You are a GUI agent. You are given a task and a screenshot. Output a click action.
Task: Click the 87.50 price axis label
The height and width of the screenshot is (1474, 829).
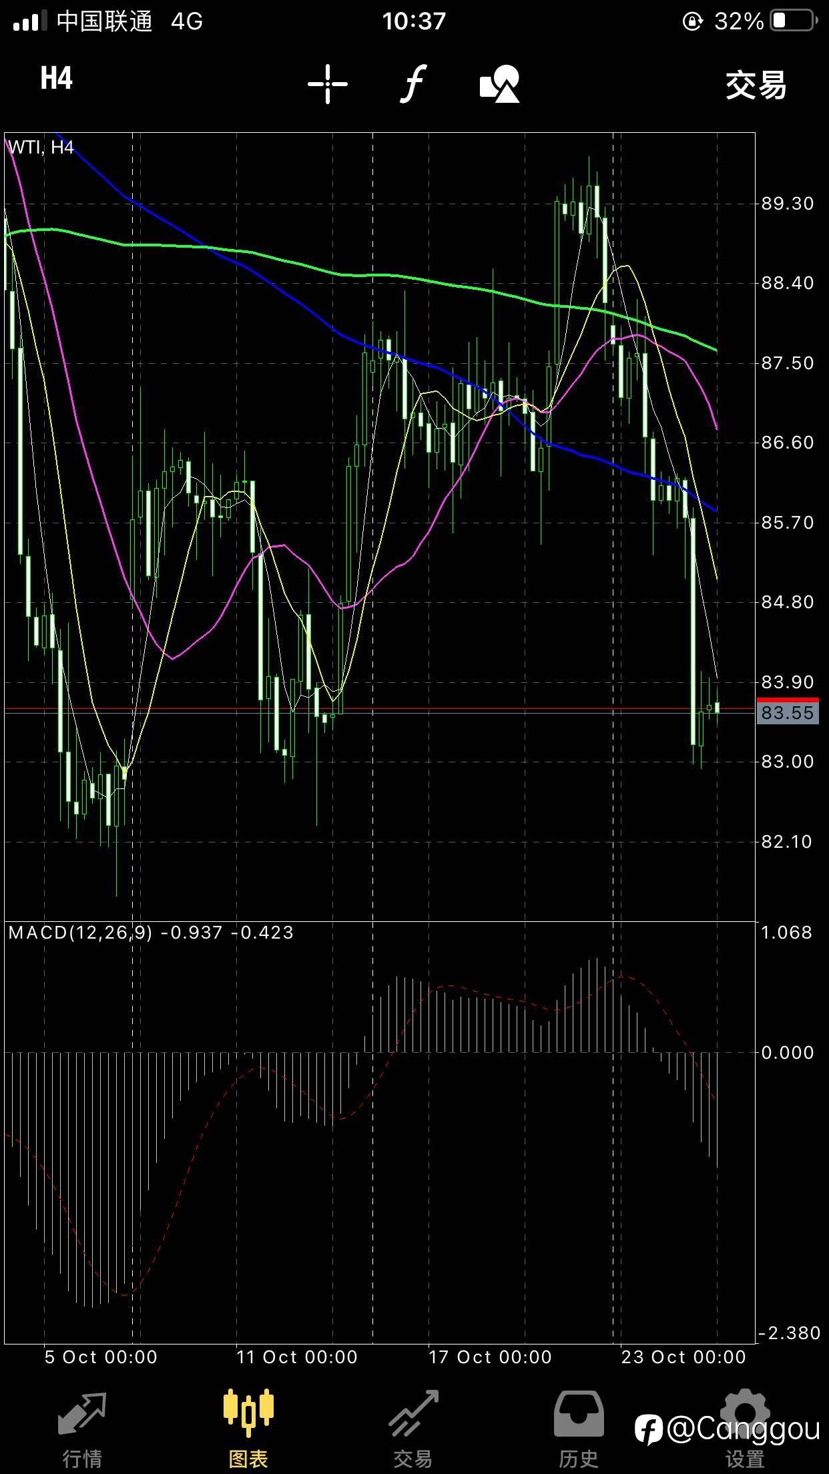click(x=788, y=363)
